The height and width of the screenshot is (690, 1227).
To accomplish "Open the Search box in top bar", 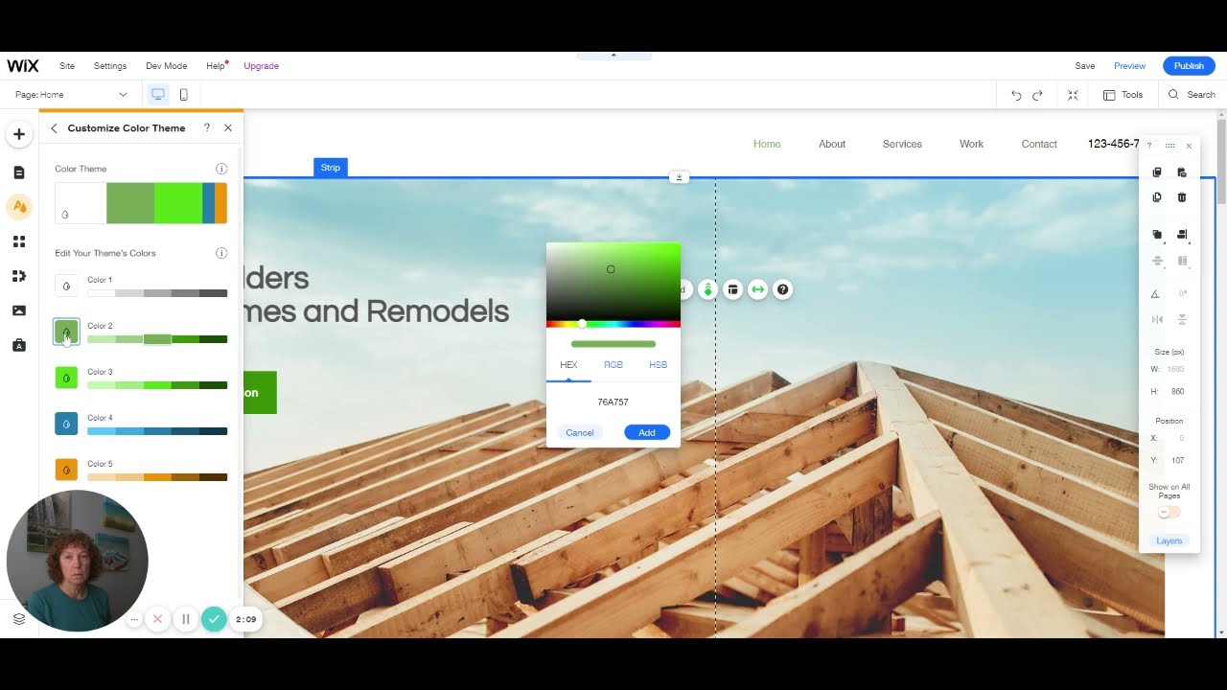I will tap(1192, 95).
